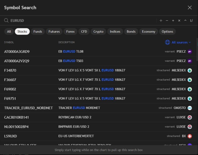
Task: Select the Stocks filter tab
Action: pos(22,32)
